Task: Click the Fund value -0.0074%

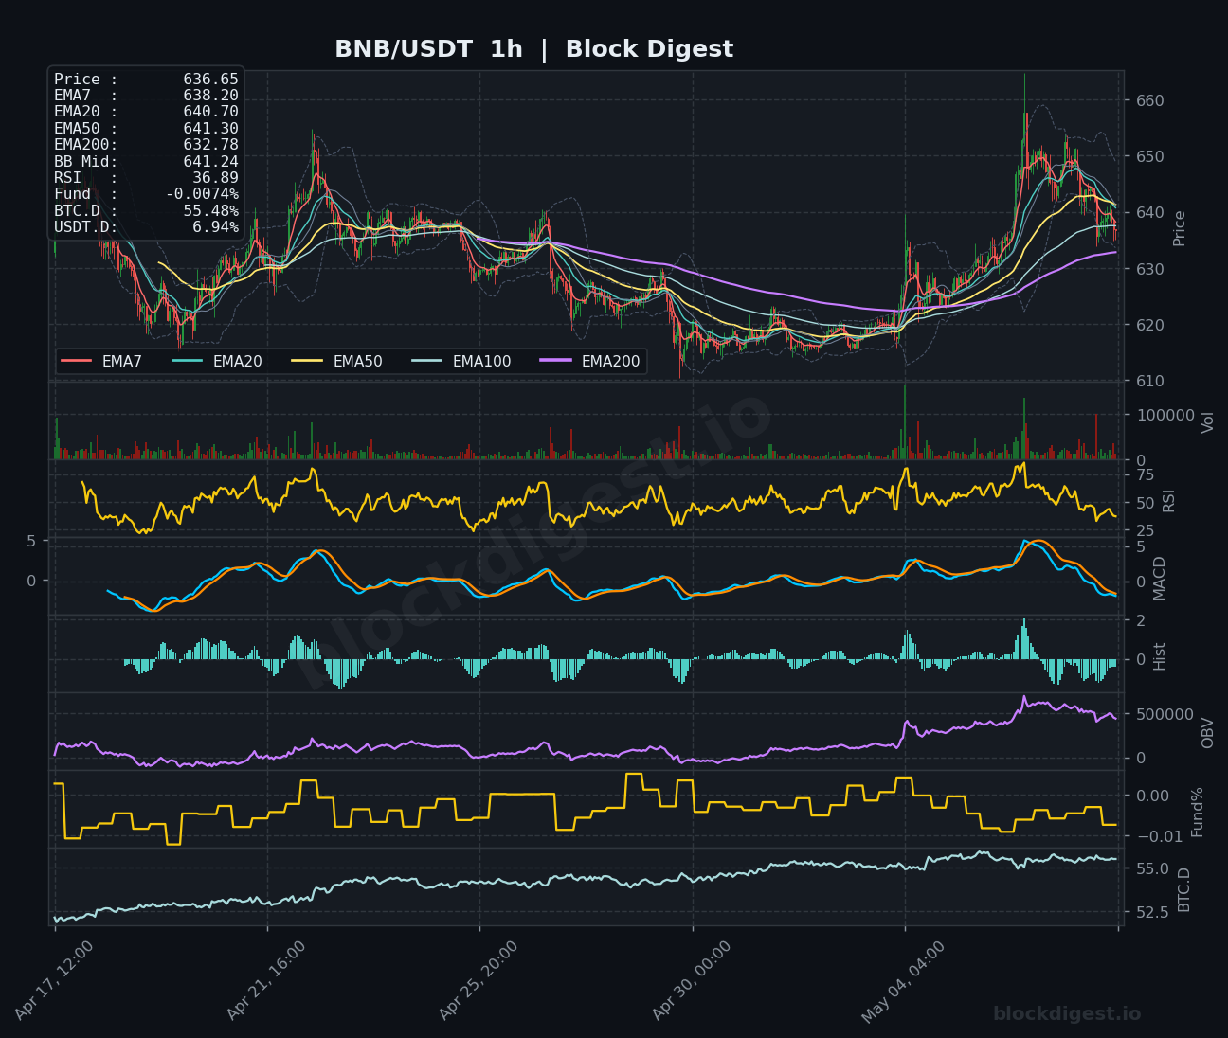Action: click(202, 194)
